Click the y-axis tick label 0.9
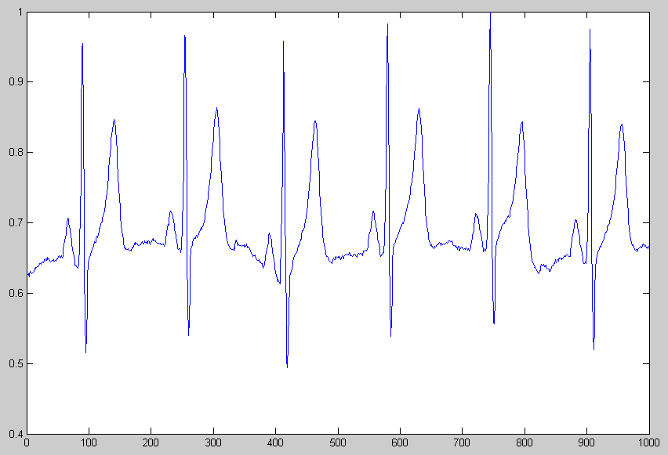 pos(16,81)
